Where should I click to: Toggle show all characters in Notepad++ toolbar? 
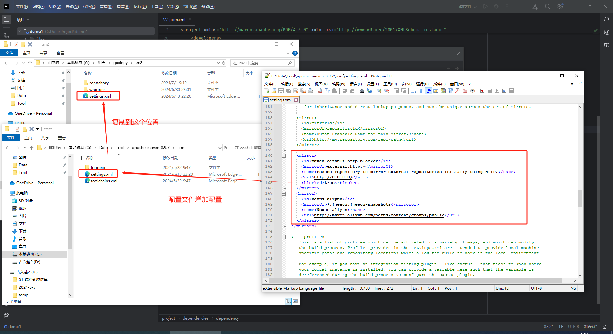coord(421,91)
